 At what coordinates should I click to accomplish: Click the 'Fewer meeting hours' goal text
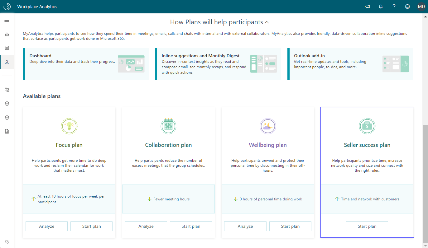coord(171,199)
